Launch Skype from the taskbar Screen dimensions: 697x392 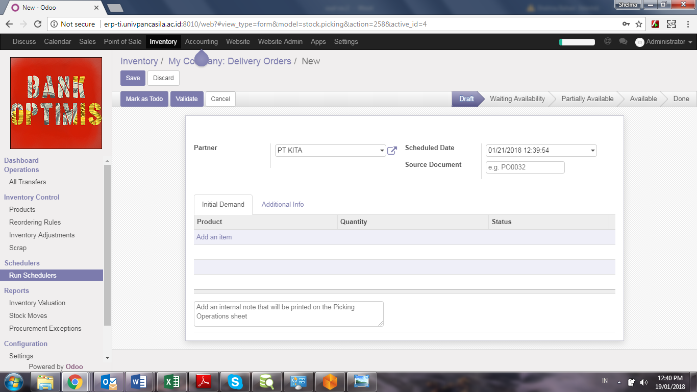coord(235,382)
